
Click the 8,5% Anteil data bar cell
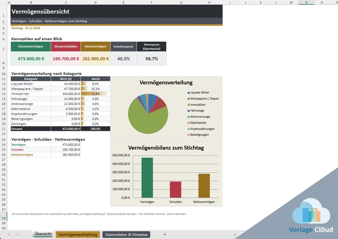pyautogui.click(x=95, y=84)
